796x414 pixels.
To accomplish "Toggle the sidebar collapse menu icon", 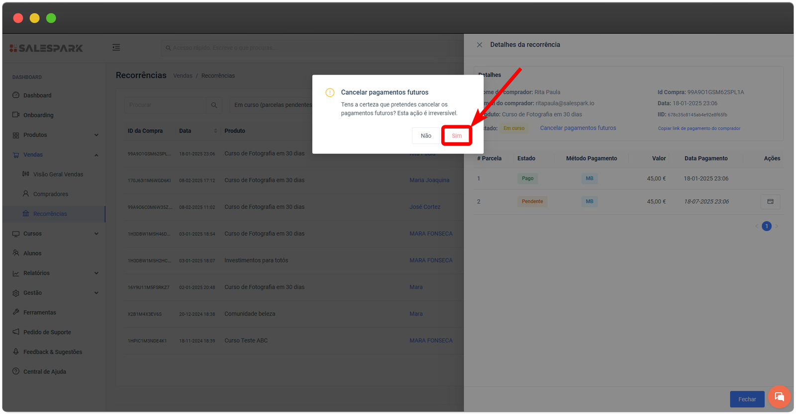I will point(116,48).
